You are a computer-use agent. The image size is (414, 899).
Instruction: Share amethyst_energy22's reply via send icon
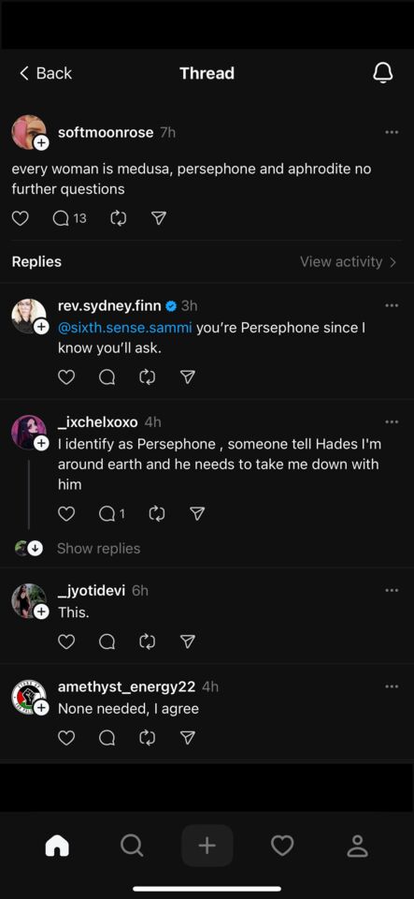point(188,737)
